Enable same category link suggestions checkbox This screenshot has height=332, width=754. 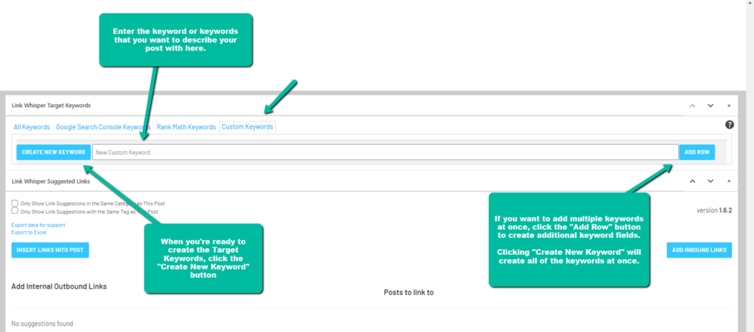[x=15, y=203]
